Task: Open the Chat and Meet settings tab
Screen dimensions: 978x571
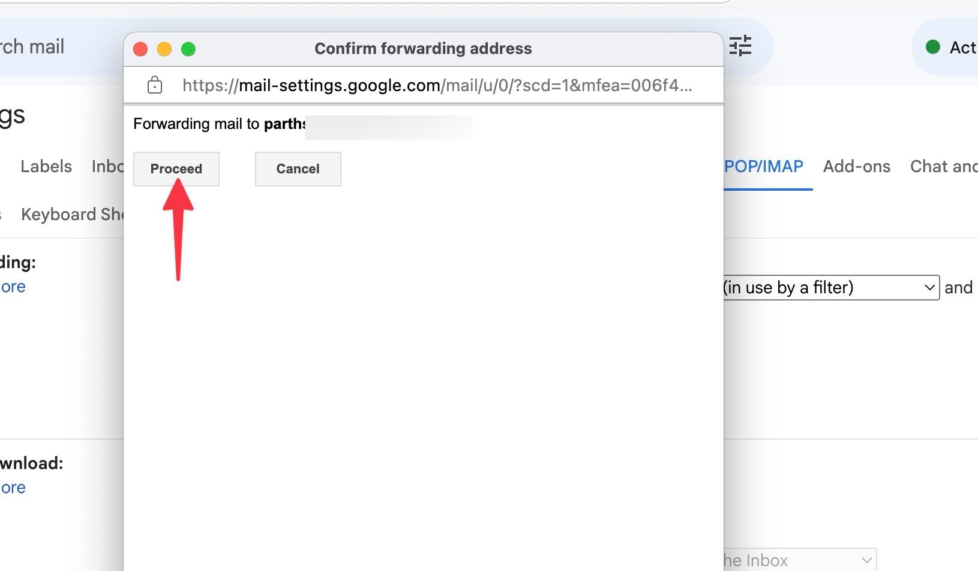Action: (942, 167)
